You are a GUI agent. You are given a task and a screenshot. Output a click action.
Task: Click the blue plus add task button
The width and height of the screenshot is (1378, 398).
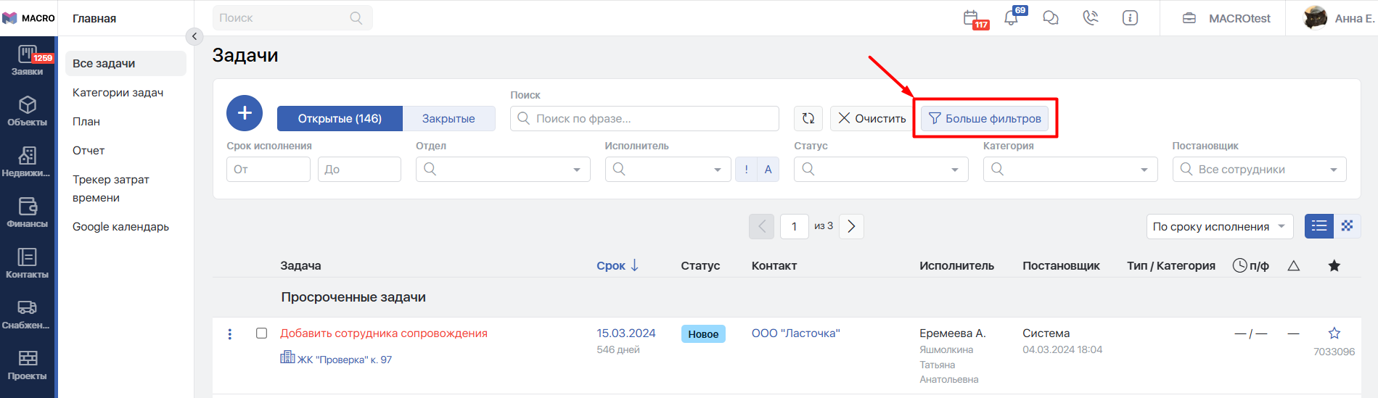tap(245, 113)
